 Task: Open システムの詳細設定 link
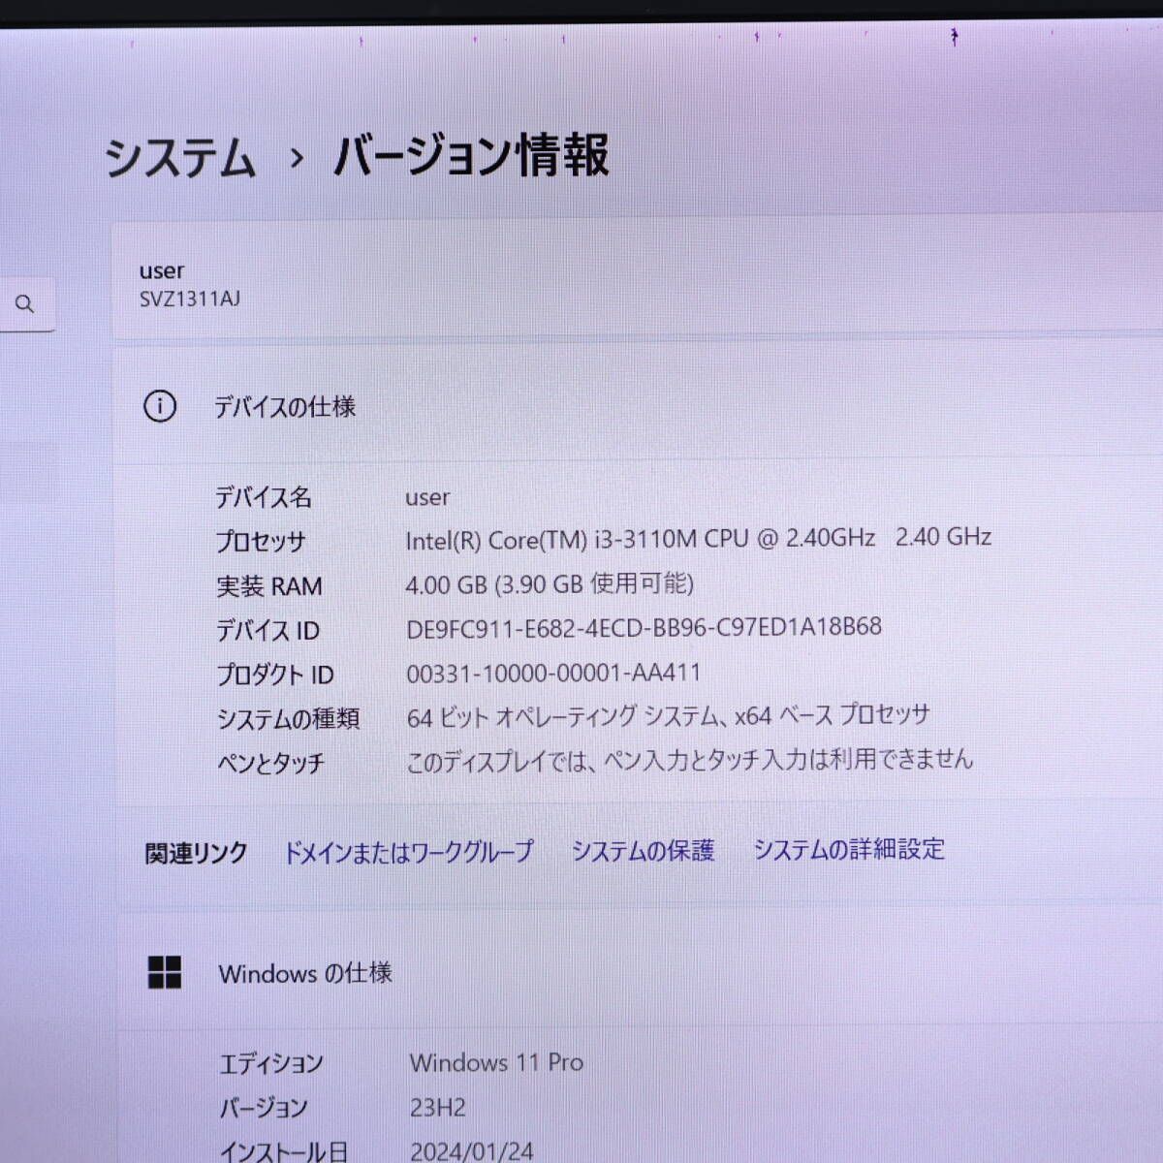pyautogui.click(x=849, y=849)
